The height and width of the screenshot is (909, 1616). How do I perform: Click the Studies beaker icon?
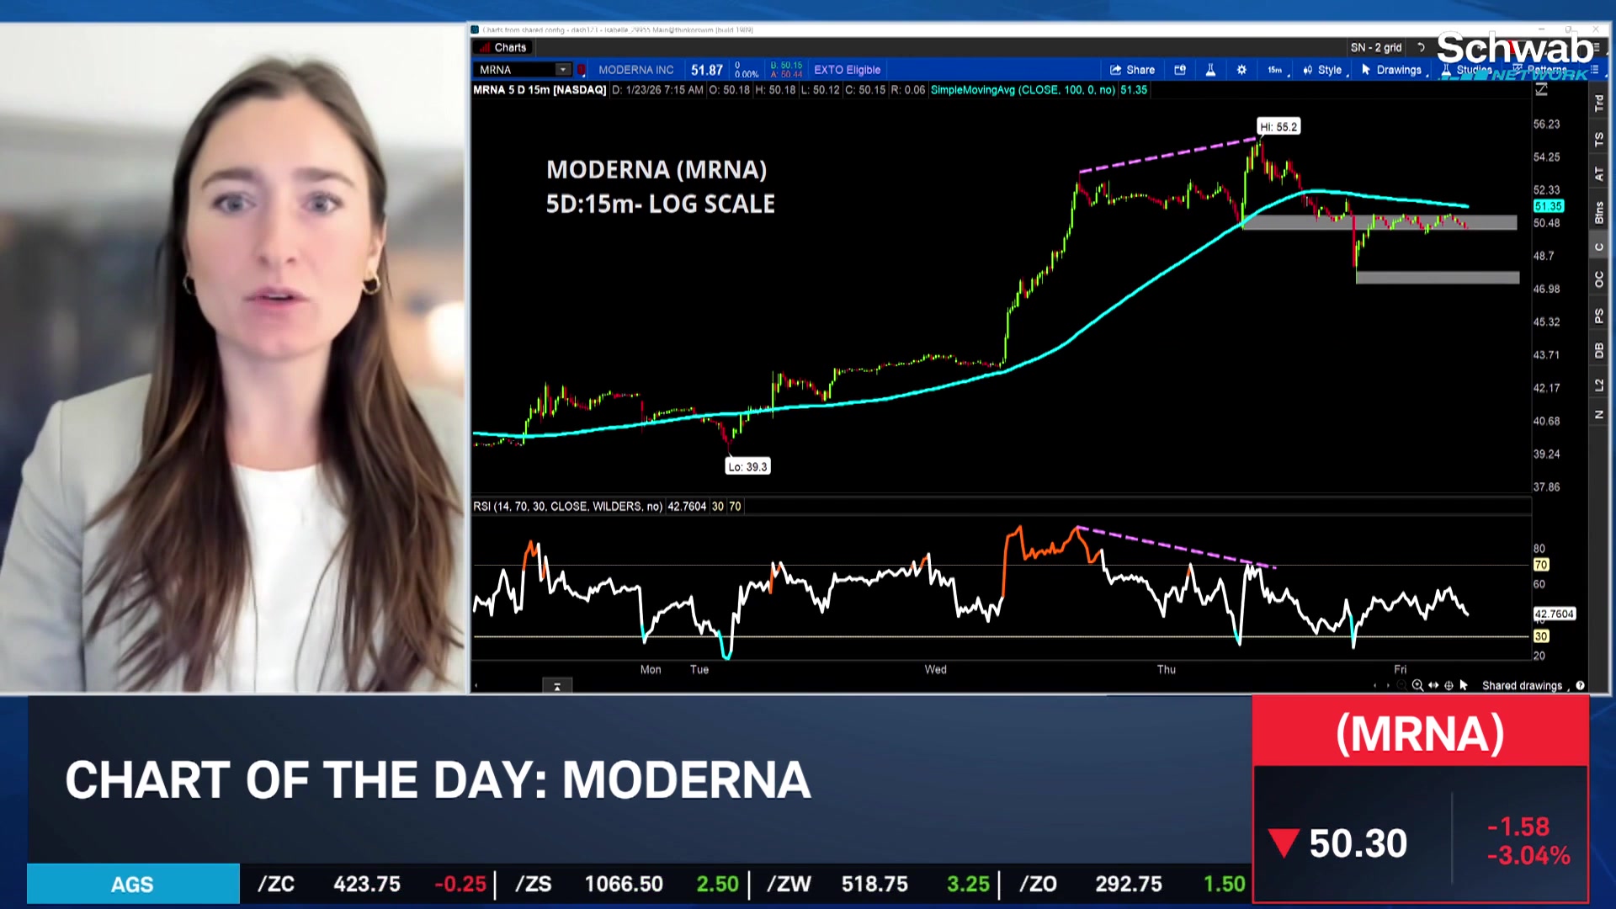1446,70
